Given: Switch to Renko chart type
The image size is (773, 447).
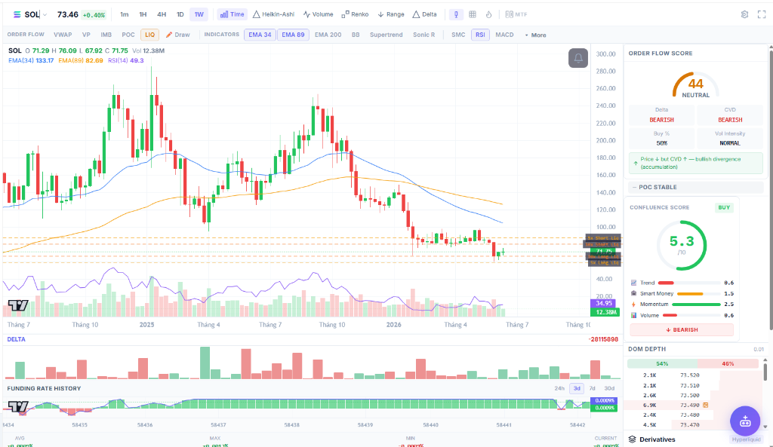Looking at the screenshot, I should pos(355,14).
